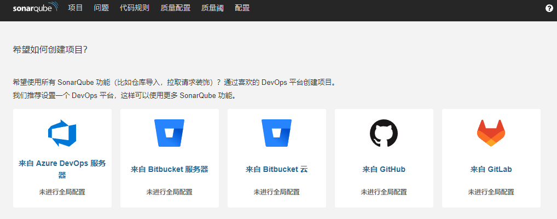Click the 希望使用所有 SonarQube 功能 sentence
The width and height of the screenshot is (557, 219).
click(174, 83)
